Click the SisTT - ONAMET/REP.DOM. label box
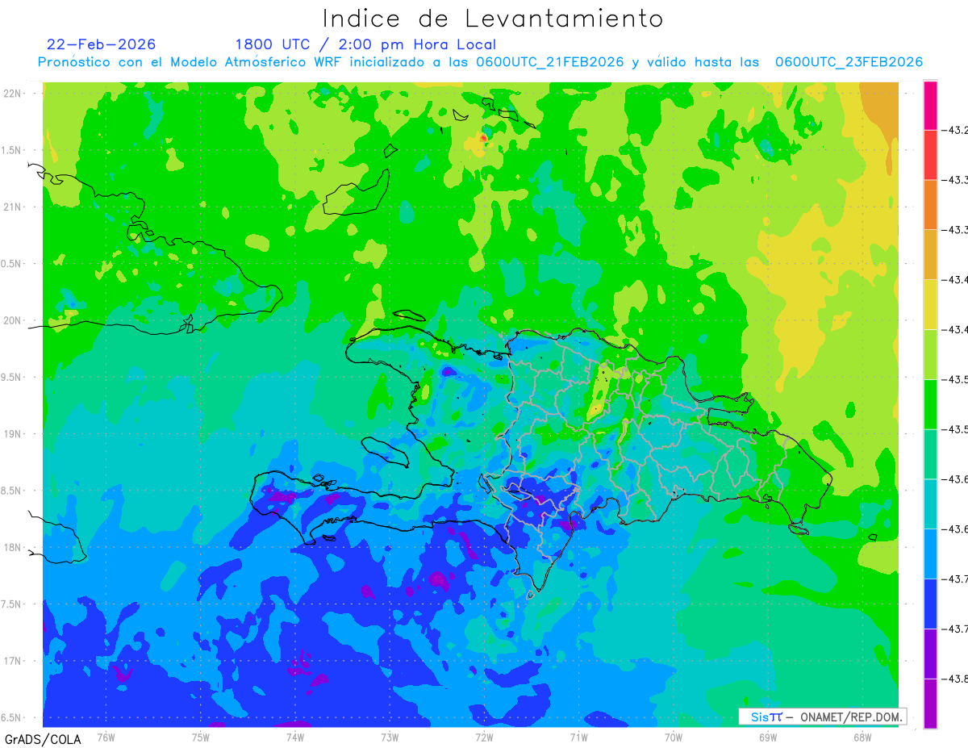Viewport: 968px width, 748px height. [x=822, y=717]
